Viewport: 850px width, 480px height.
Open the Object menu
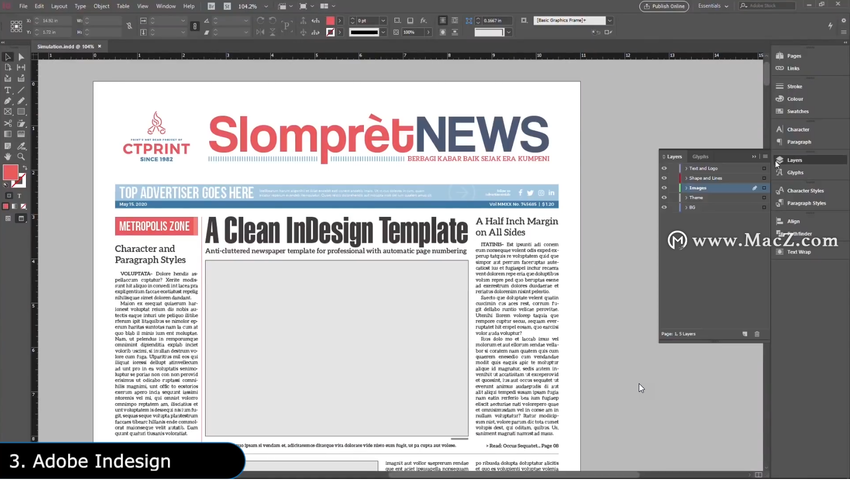click(101, 6)
